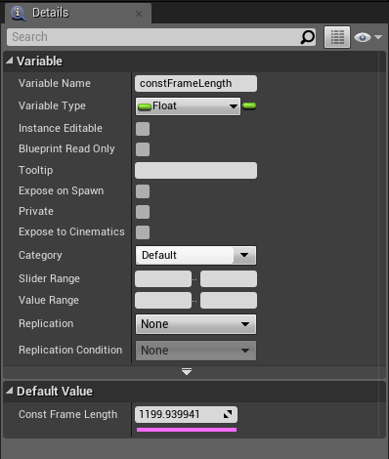Open the Category Default dropdown arrow
Image resolution: width=389 pixels, height=459 pixels.
point(244,255)
